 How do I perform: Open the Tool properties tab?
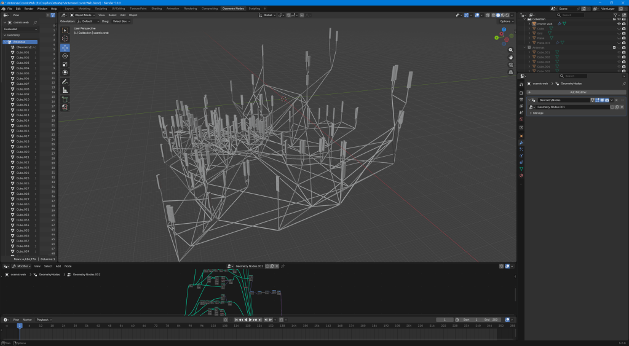[521, 84]
